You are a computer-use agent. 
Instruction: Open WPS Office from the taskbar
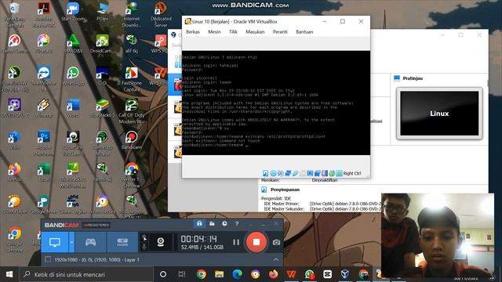(291, 274)
